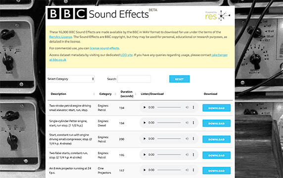Click the Search input field
The image size is (283, 178).
point(134,79)
